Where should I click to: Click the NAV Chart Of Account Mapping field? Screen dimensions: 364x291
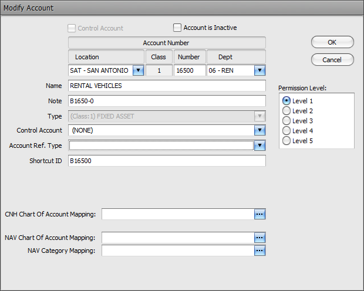(x=178, y=238)
